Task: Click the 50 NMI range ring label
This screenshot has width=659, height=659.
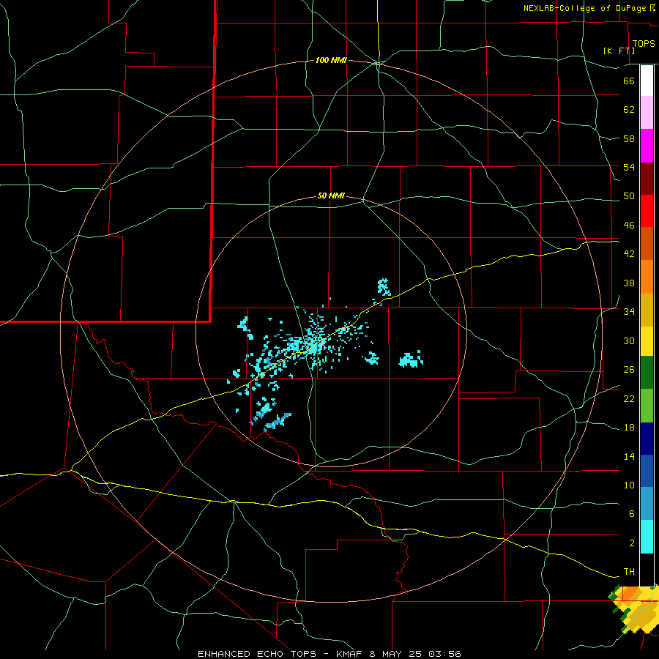Action: (x=331, y=196)
